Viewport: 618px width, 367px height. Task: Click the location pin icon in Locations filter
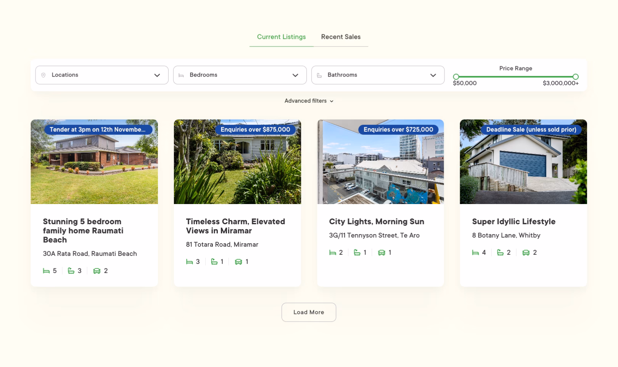click(x=43, y=75)
